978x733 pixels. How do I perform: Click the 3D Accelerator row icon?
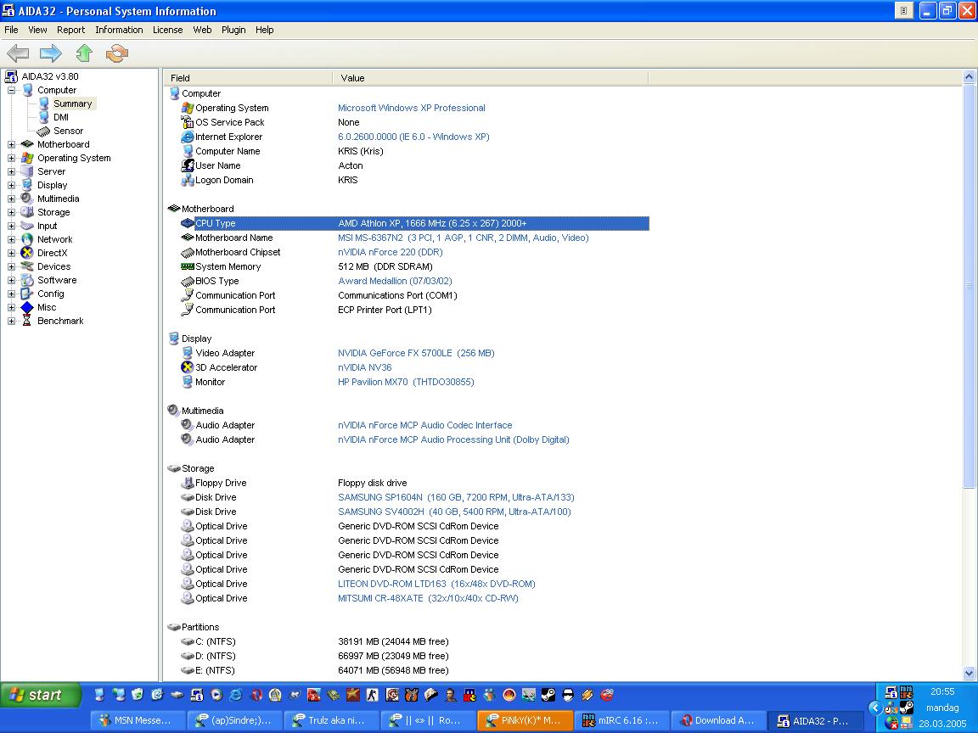[187, 367]
